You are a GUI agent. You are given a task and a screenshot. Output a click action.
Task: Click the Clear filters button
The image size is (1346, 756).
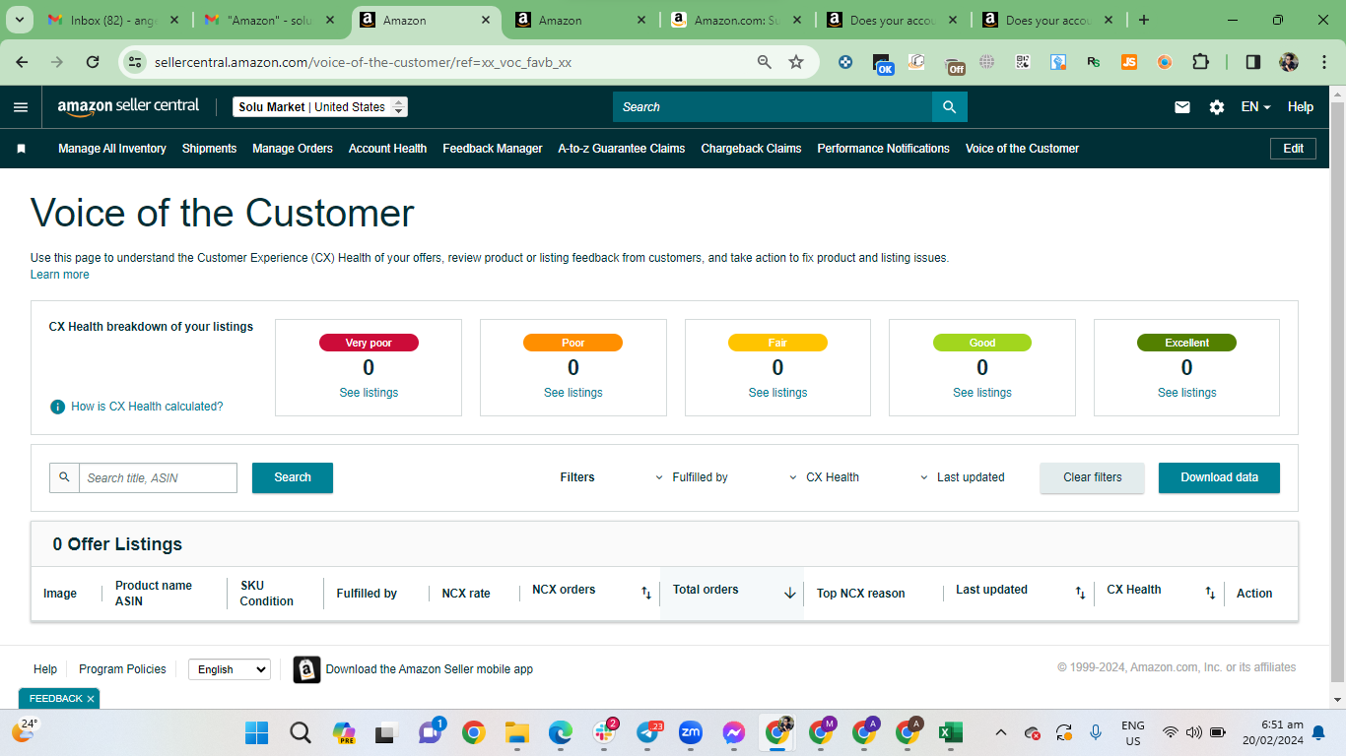[x=1093, y=477]
